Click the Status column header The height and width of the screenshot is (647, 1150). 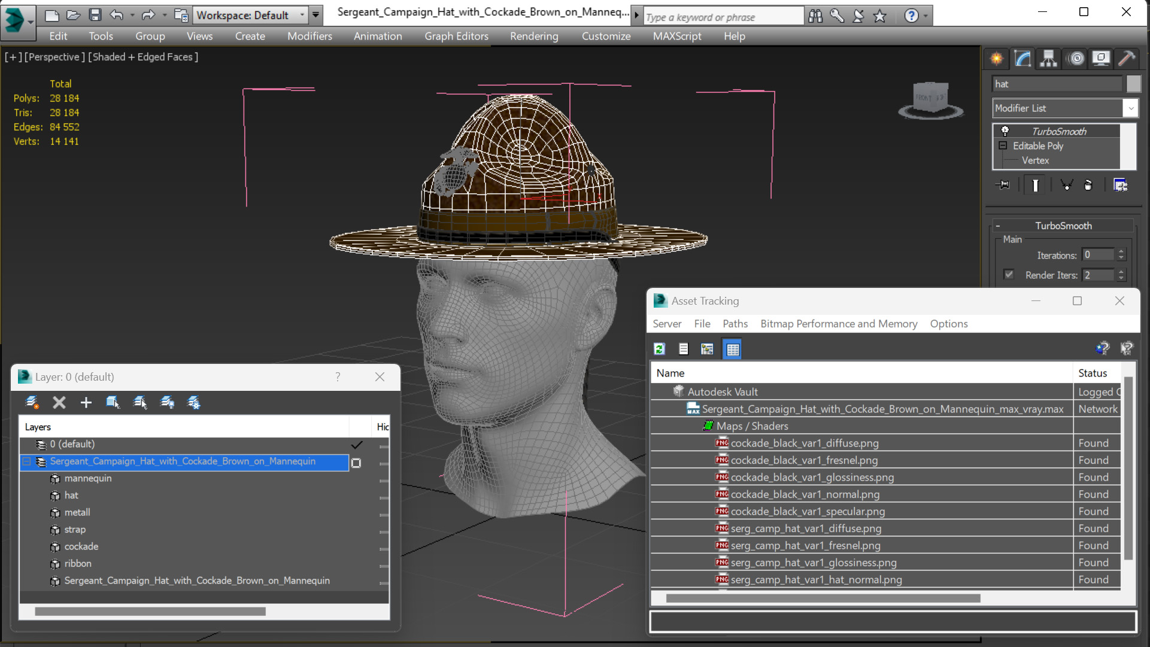point(1093,373)
